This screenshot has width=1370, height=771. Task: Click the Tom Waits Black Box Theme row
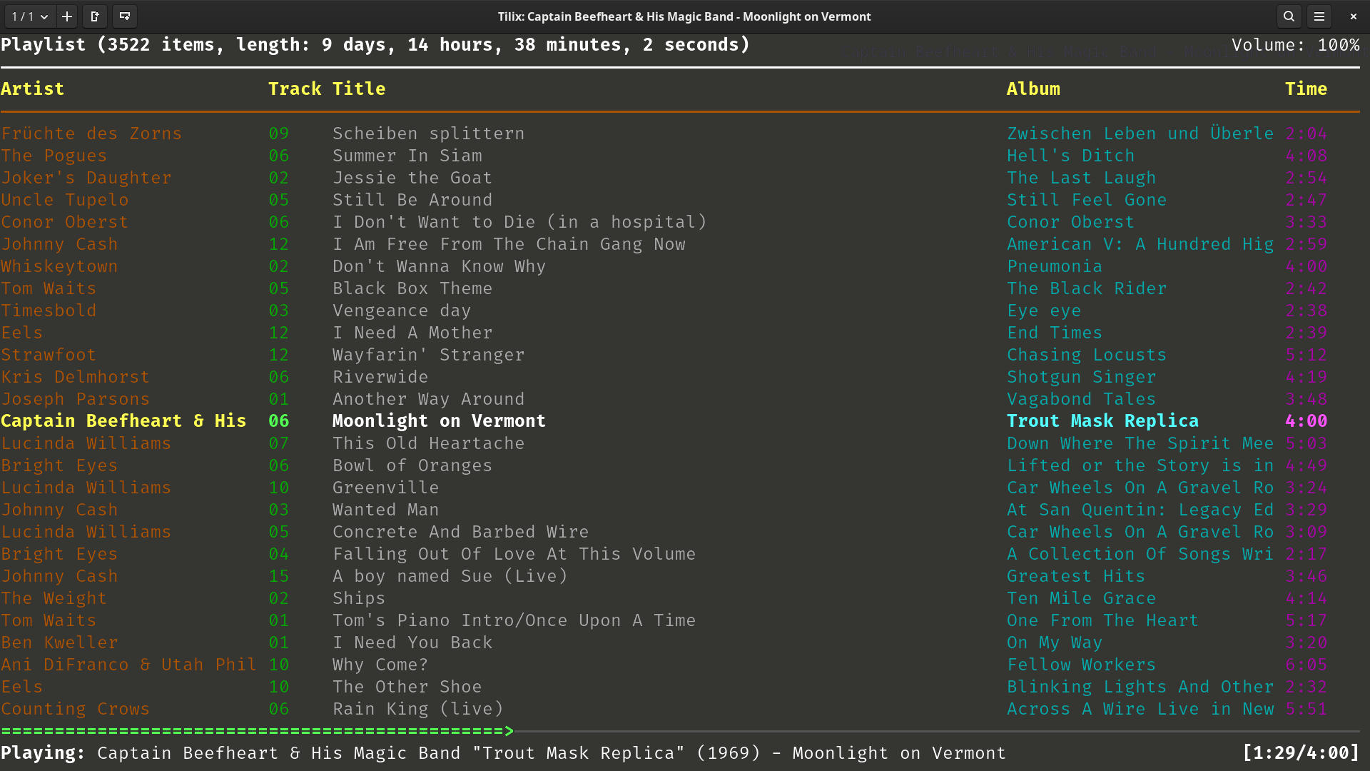tap(412, 288)
